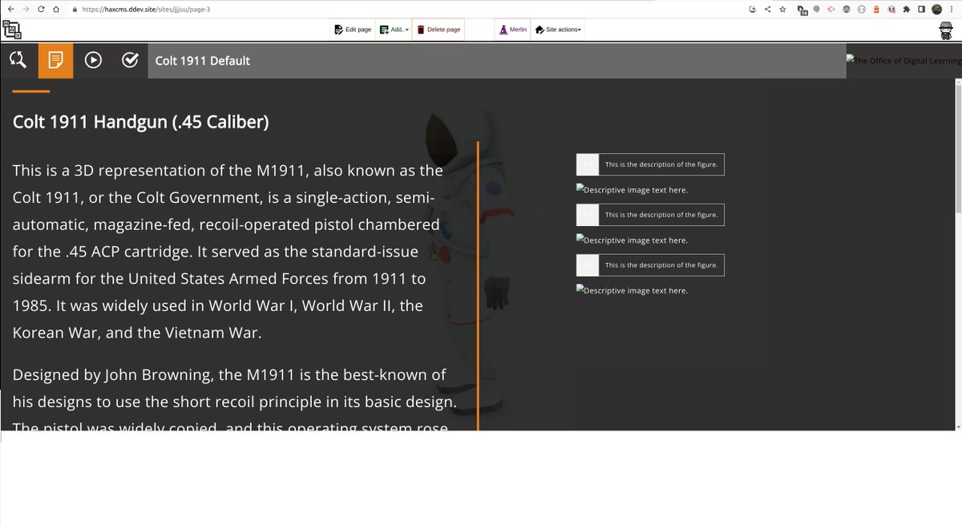Click the HAX logo icon
The width and height of the screenshot is (962, 525).
[x=11, y=30]
